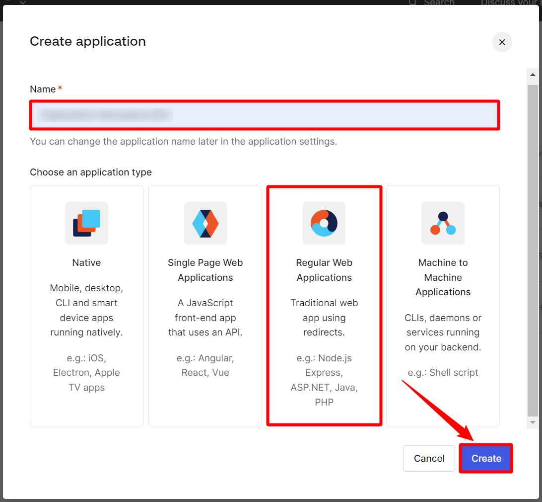This screenshot has height=502, width=542.
Task: Click the Native application type icon
Action: tap(86, 223)
